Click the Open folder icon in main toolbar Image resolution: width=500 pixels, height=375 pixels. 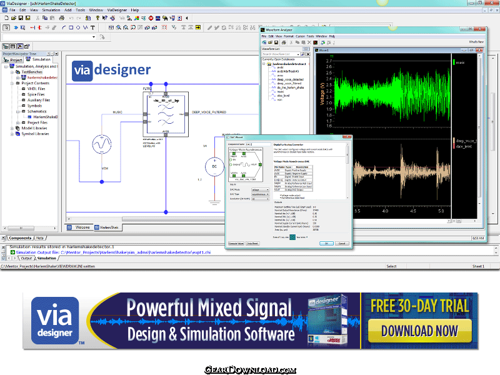(x=13, y=18)
